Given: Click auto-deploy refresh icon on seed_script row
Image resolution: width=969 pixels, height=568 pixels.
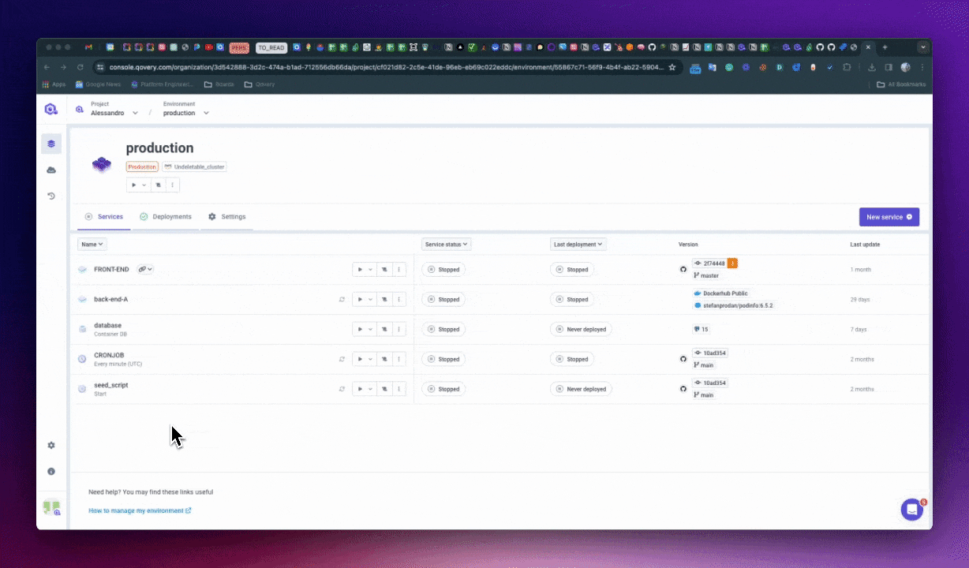Looking at the screenshot, I should tap(342, 389).
